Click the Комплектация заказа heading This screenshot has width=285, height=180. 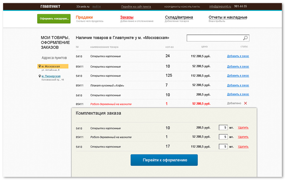[98, 113]
